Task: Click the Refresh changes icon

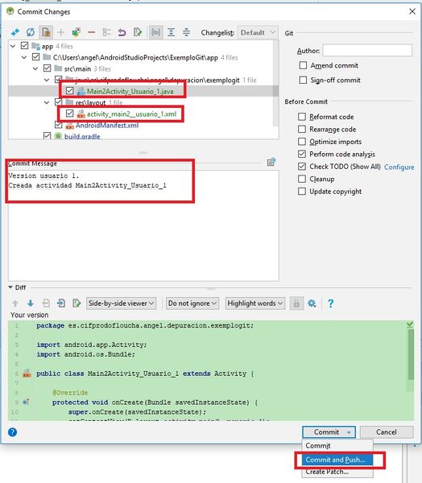Action: 31,32
